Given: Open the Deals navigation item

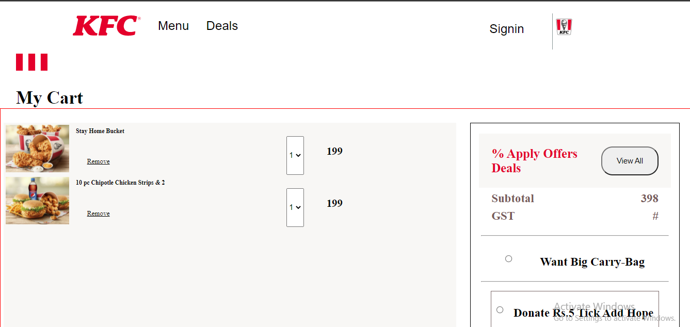Looking at the screenshot, I should [x=222, y=26].
